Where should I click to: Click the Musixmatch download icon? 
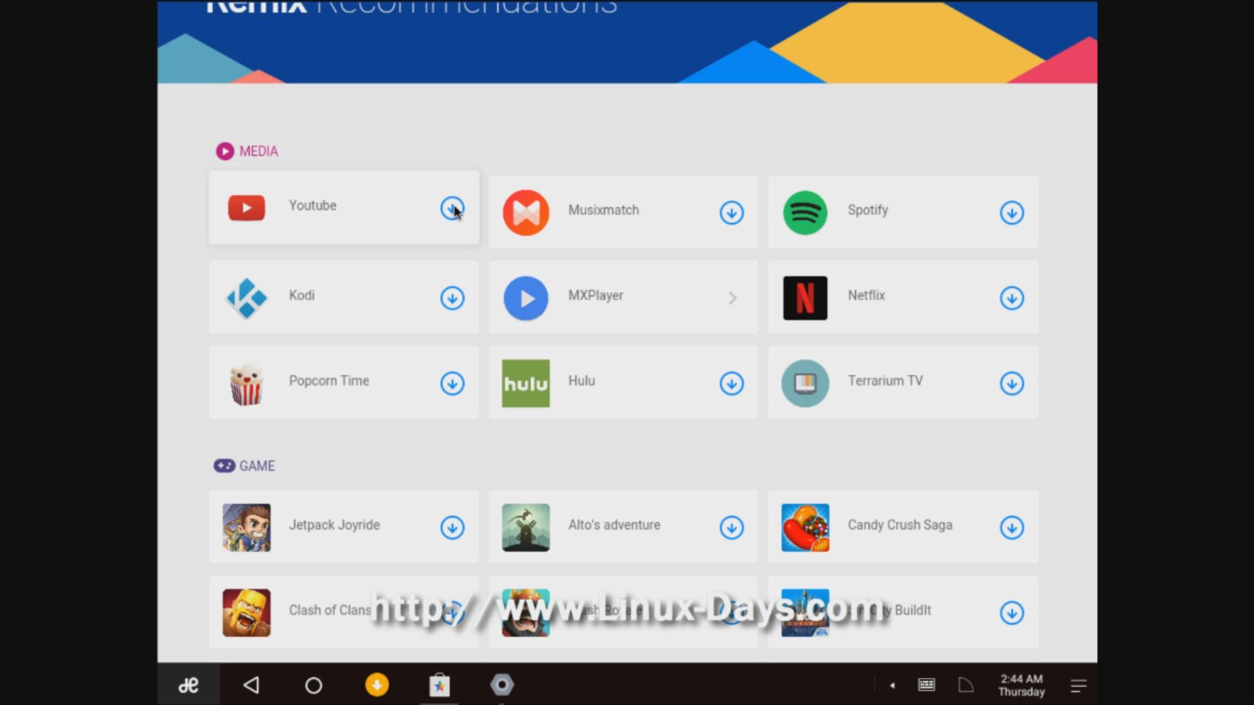click(731, 213)
